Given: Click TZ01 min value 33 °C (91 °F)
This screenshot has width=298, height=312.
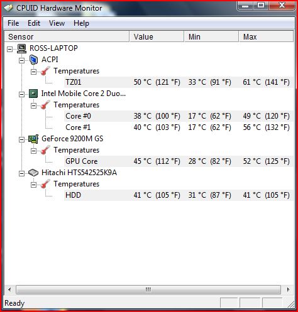Looking at the screenshot, I should coord(209,82).
